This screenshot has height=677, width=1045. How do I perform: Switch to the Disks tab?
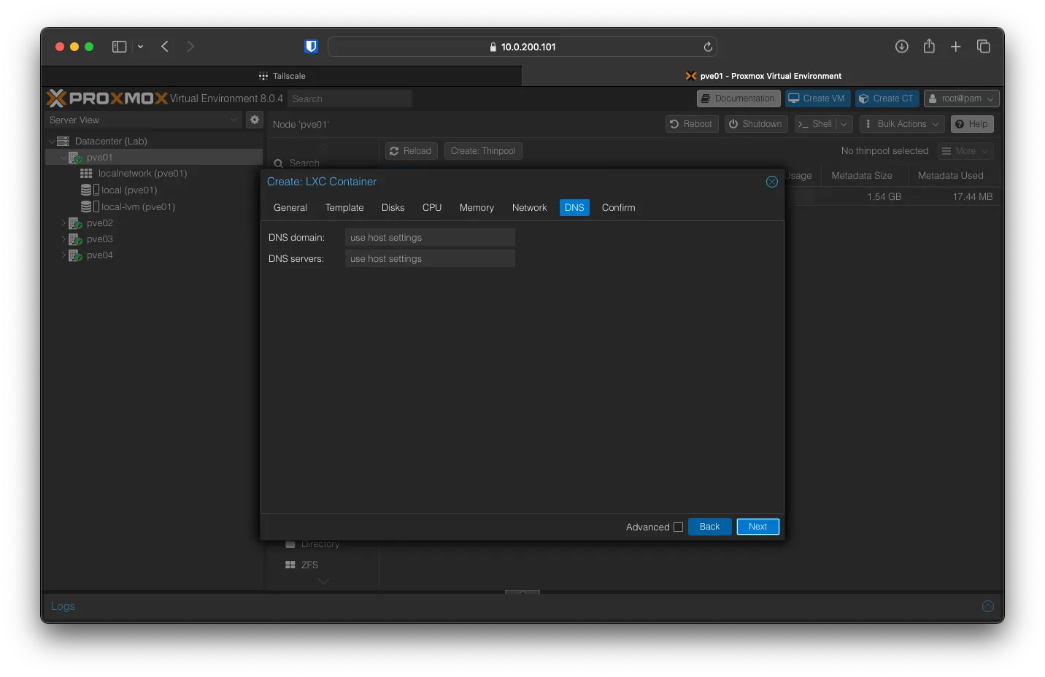[x=393, y=208]
